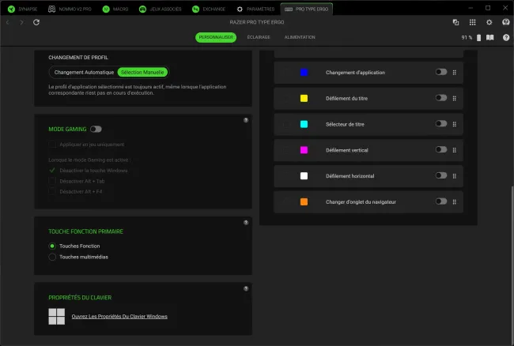Click the drag handle for Défilement horizontal
514x346 pixels.
click(455, 176)
